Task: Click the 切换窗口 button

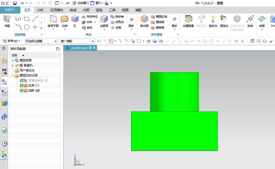Action: tap(81, 3)
